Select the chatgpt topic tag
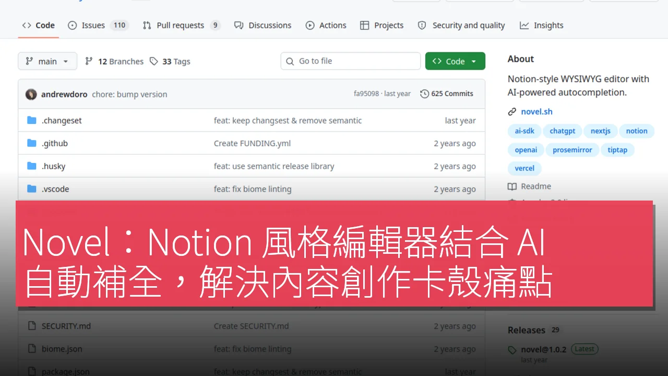Viewport: 668px width, 376px height. click(562, 131)
